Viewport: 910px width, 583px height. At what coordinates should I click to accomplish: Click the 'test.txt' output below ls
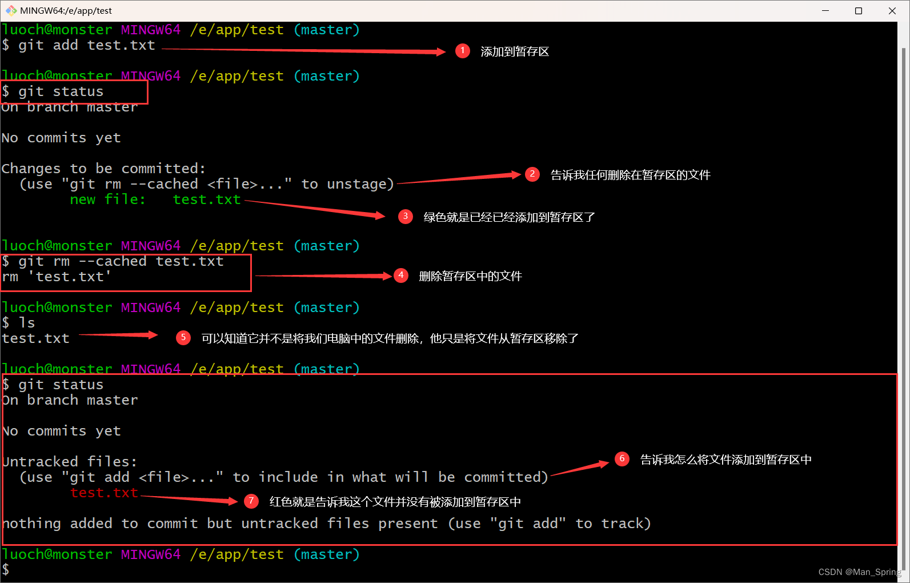pos(35,338)
